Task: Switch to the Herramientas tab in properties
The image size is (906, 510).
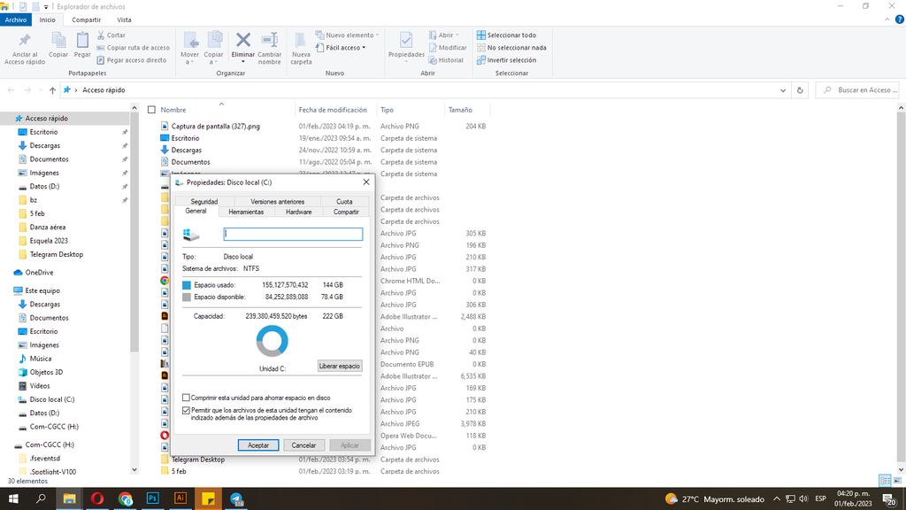Action: pos(246,212)
